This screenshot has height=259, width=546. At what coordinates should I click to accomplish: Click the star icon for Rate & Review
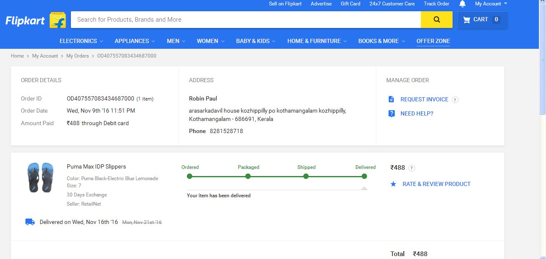[393, 184]
